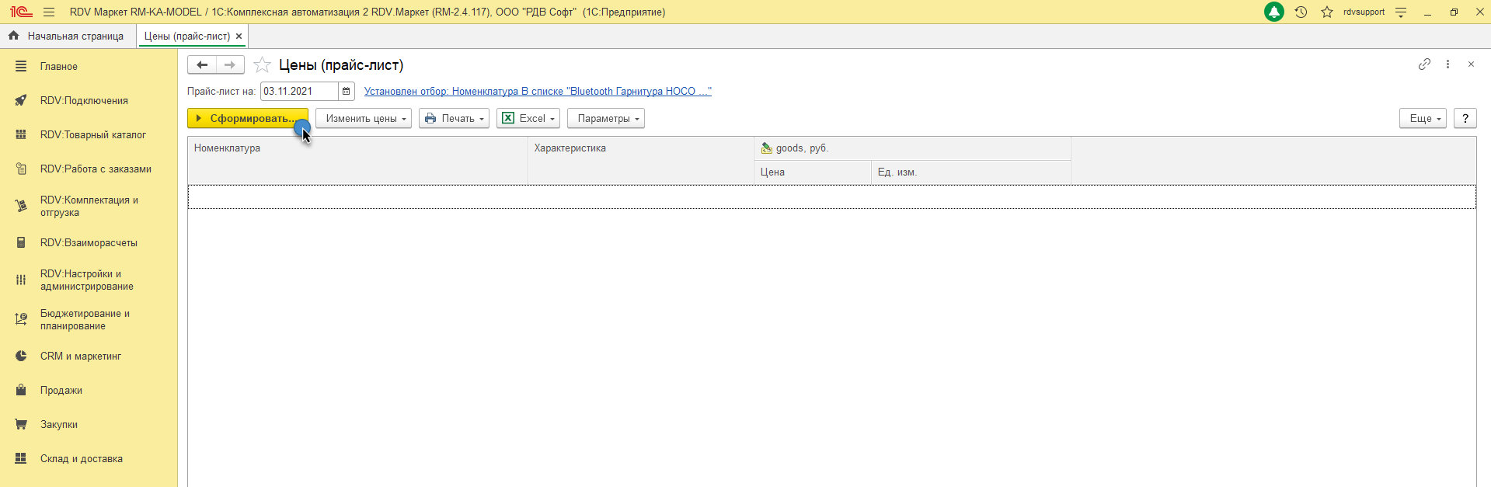Click the cart icon for Закупки

tap(21, 424)
